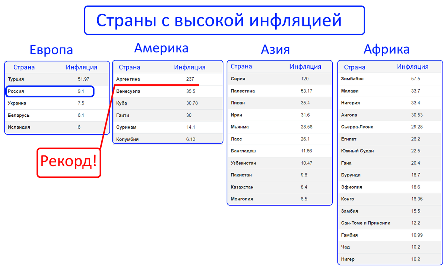
Task: Click the country name 'Суринам'
Action: (x=126, y=127)
